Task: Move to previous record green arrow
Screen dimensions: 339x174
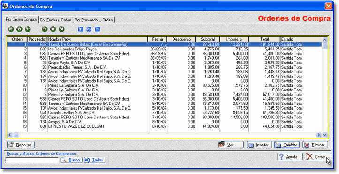Action: point(28,29)
